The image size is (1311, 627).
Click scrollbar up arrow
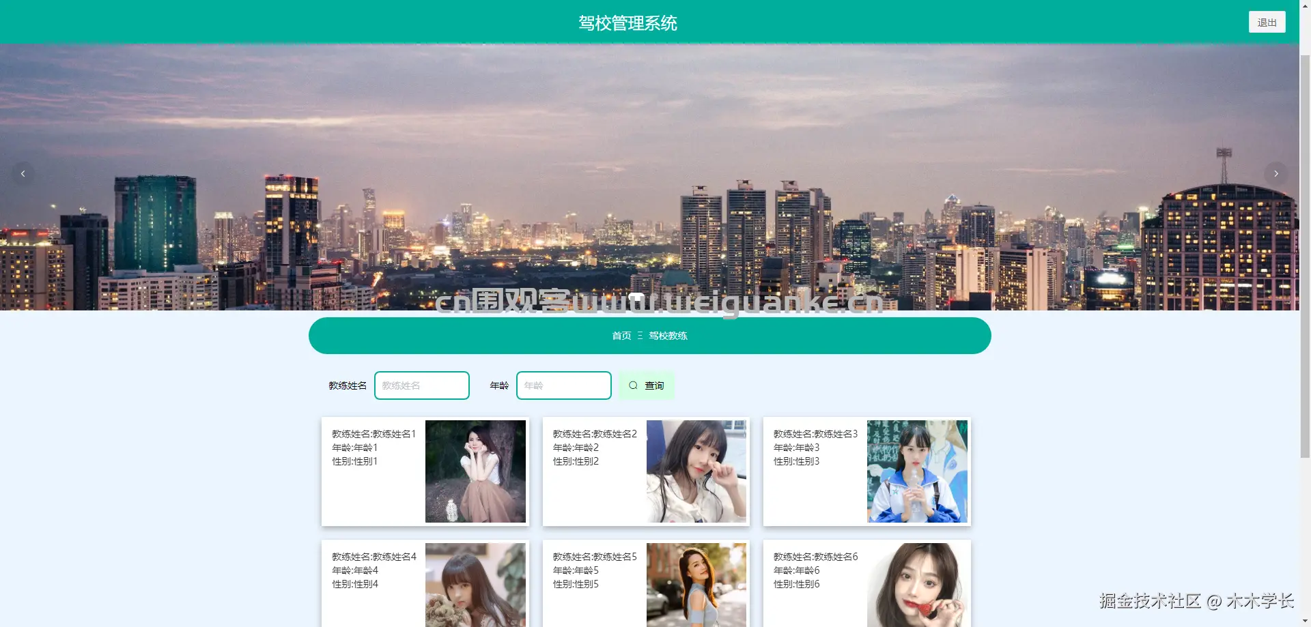point(1305,5)
